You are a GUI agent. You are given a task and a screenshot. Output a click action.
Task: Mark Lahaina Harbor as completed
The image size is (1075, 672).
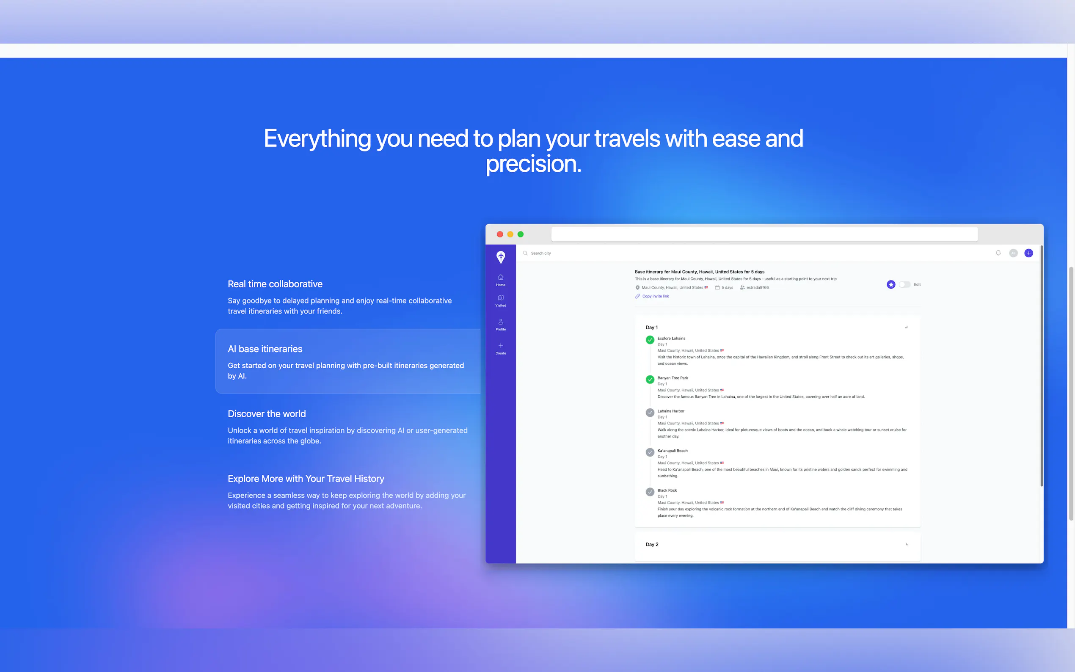pos(650,413)
